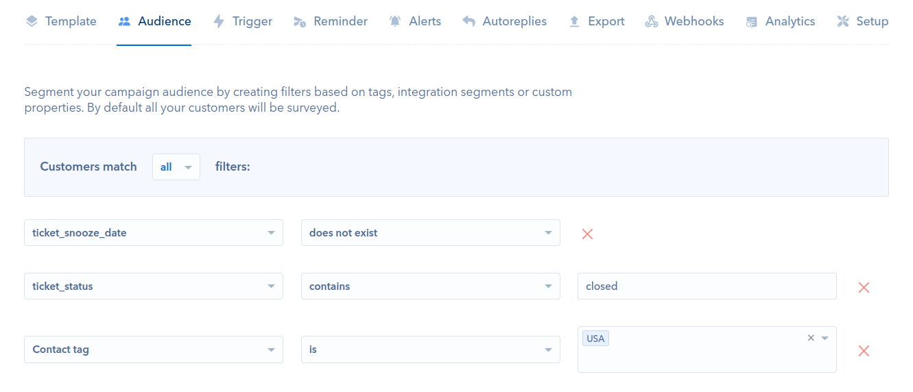Switch to the Trigger tab

[242, 21]
